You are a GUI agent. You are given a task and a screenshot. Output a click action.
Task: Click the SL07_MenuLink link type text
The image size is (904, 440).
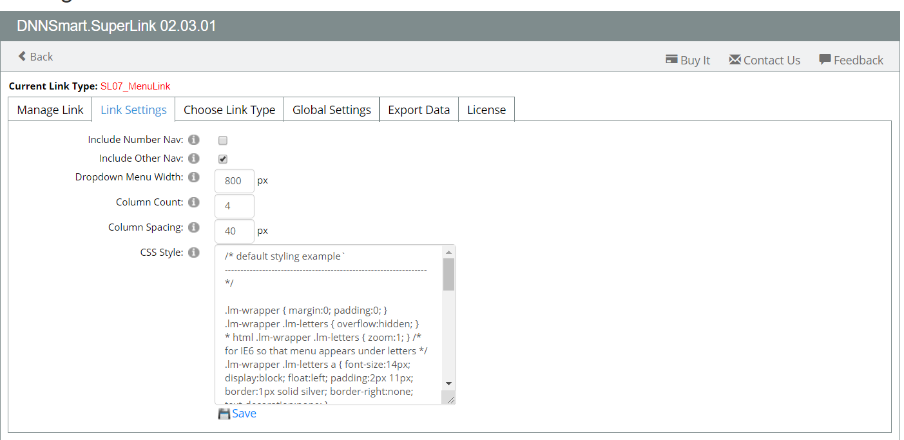click(135, 86)
